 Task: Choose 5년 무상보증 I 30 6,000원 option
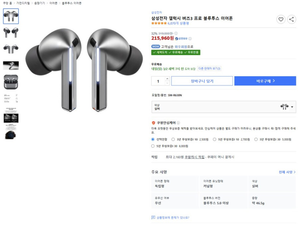(x=153, y=146)
